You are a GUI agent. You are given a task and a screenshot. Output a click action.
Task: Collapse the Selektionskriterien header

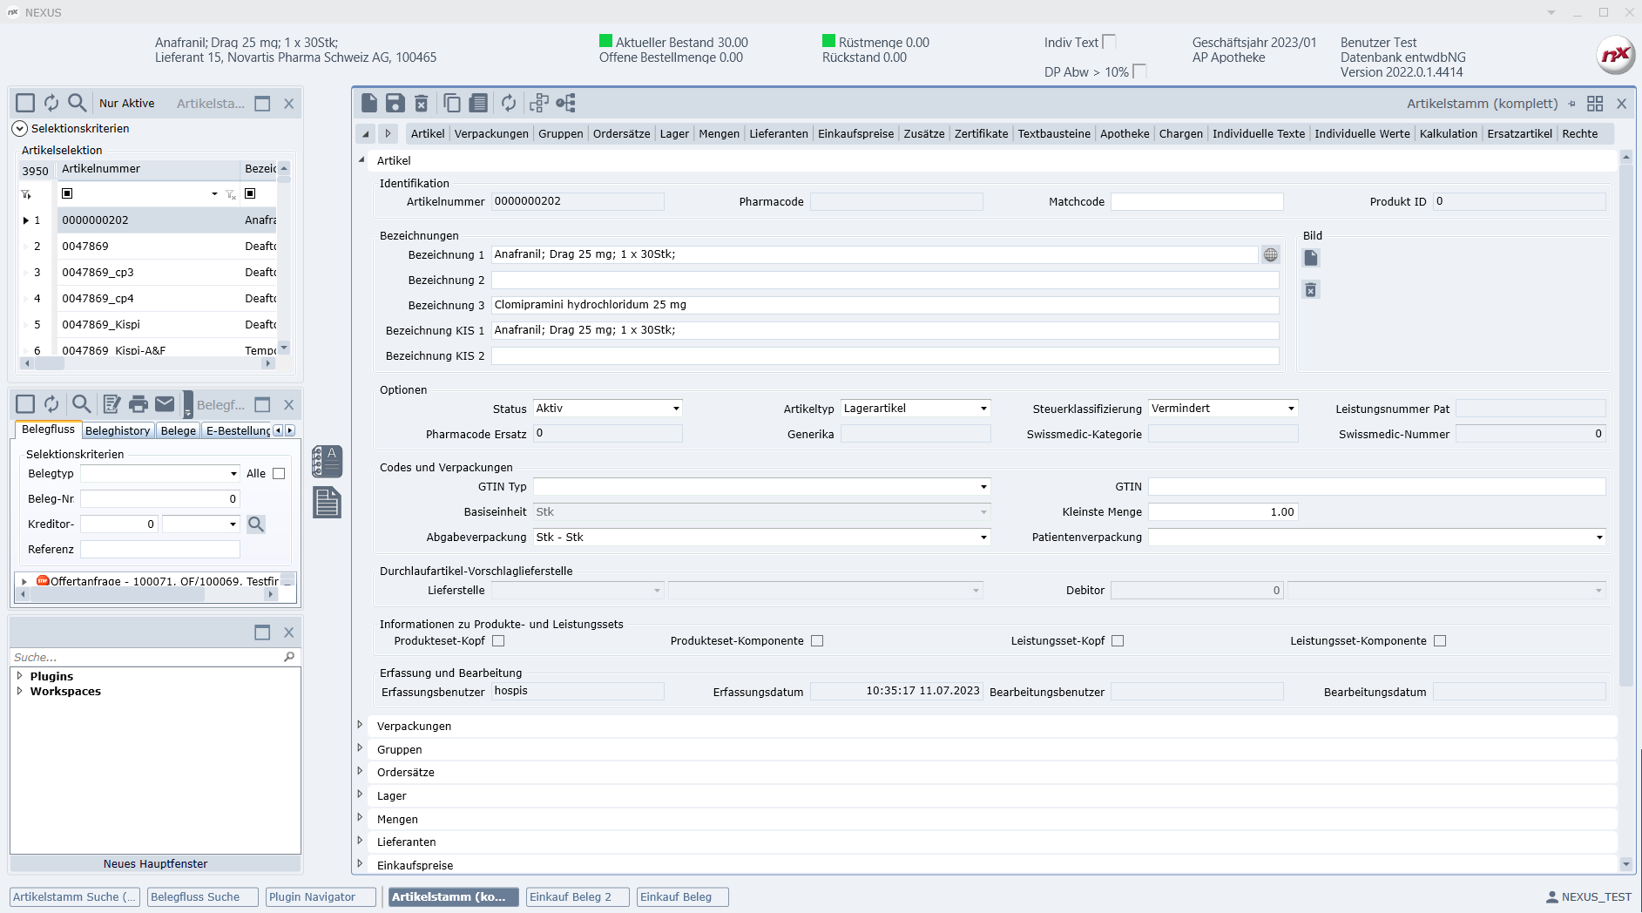[19, 128]
